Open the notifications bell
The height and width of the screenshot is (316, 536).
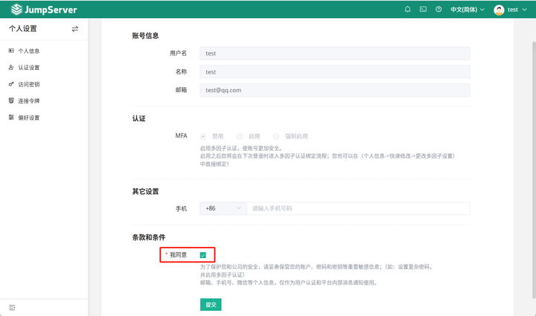407,9
